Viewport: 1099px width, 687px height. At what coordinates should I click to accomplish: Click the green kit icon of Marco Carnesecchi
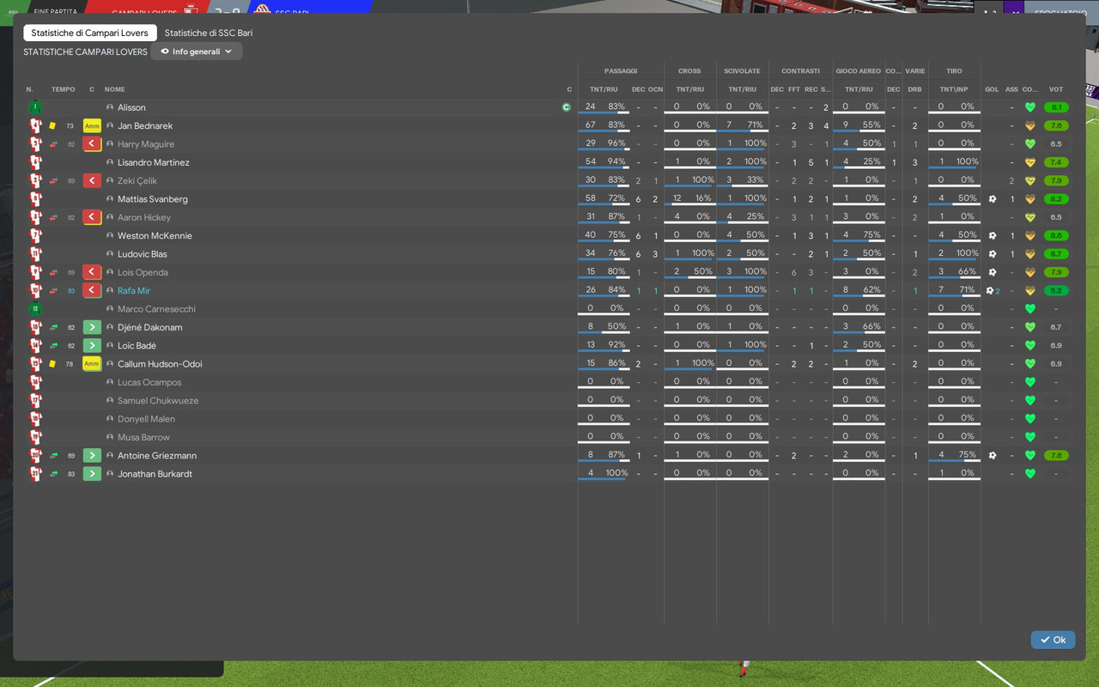point(34,308)
